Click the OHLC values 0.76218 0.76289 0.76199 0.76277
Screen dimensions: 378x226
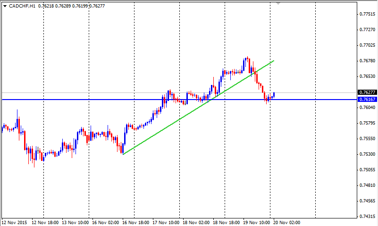[71, 6]
